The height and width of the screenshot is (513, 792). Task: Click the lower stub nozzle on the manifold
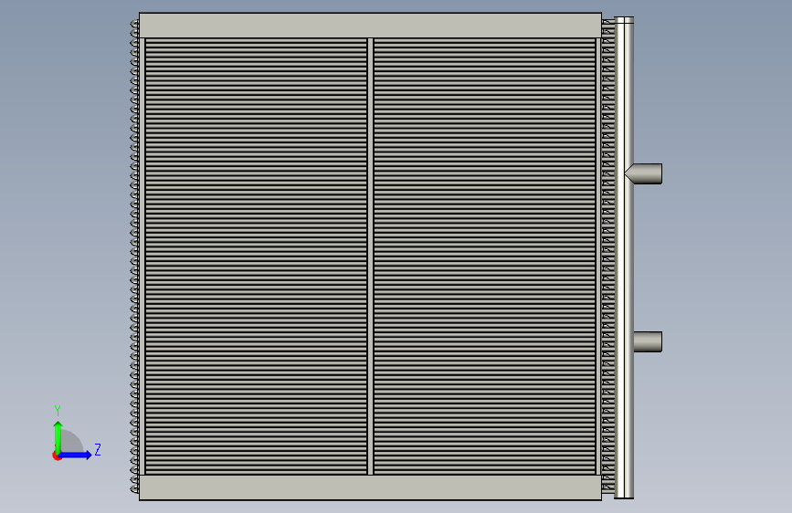[648, 341]
